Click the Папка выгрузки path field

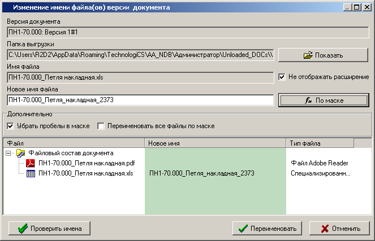pyautogui.click(x=140, y=55)
